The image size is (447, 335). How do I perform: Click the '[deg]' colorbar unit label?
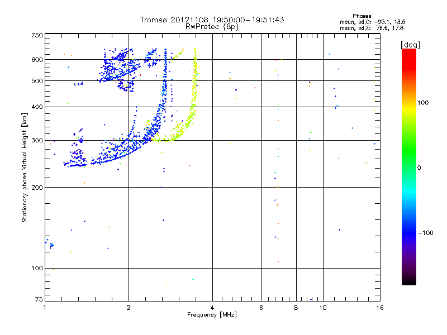point(410,45)
